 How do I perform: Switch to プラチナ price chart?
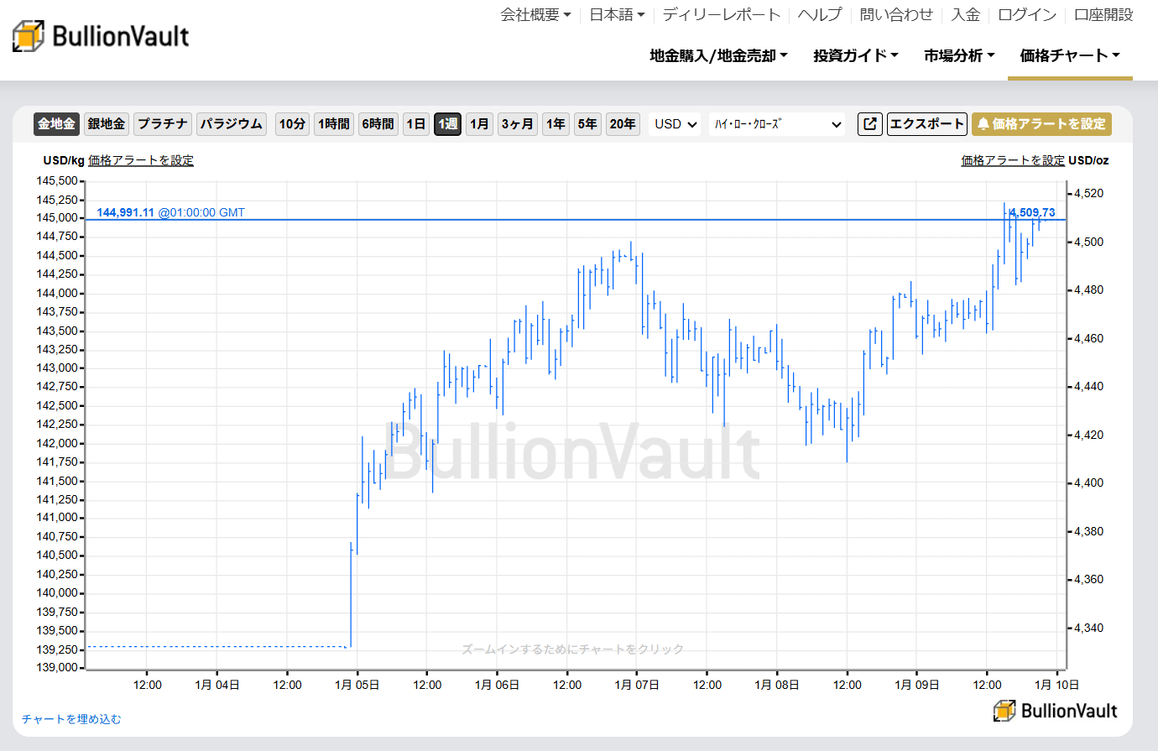click(162, 123)
